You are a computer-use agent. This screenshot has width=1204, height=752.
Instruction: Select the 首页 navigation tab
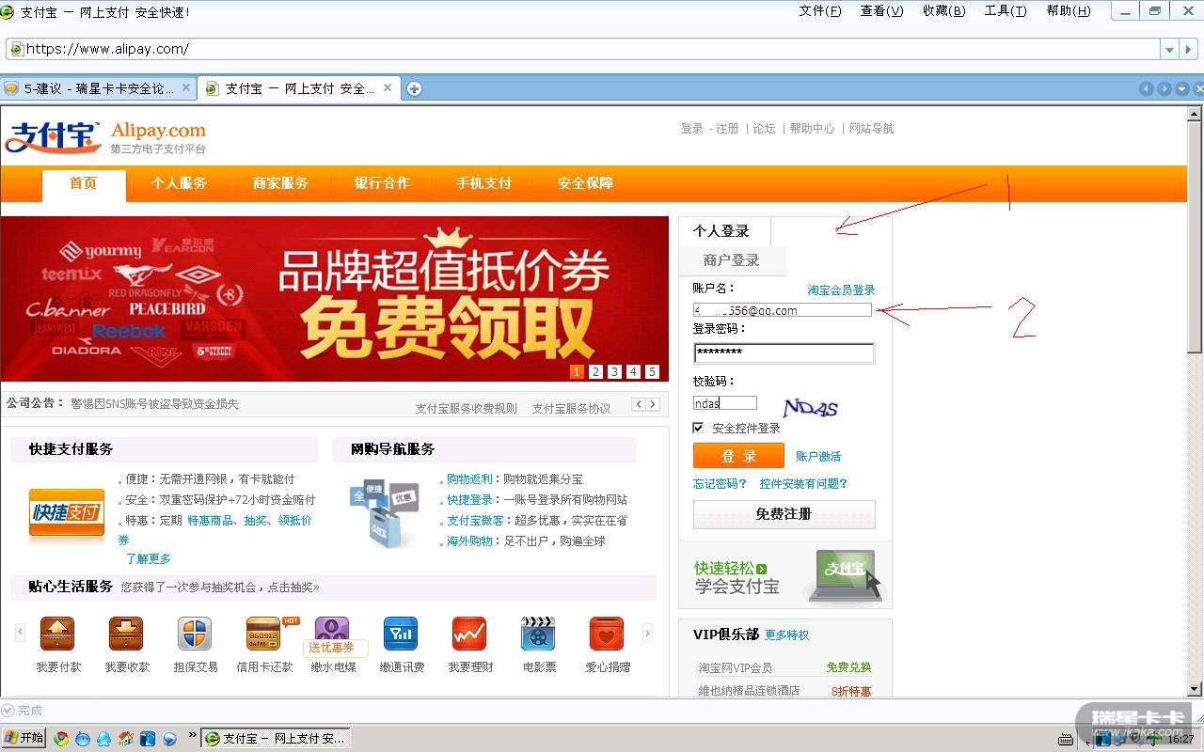pos(84,184)
